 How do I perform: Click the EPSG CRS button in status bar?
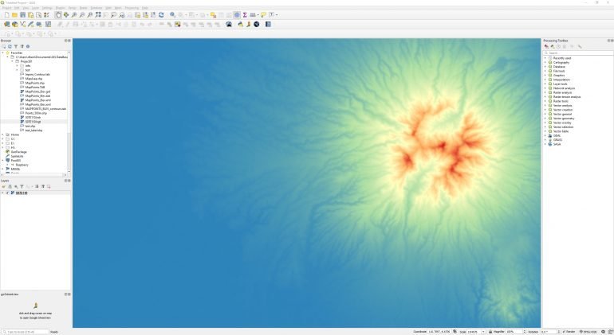point(588,332)
